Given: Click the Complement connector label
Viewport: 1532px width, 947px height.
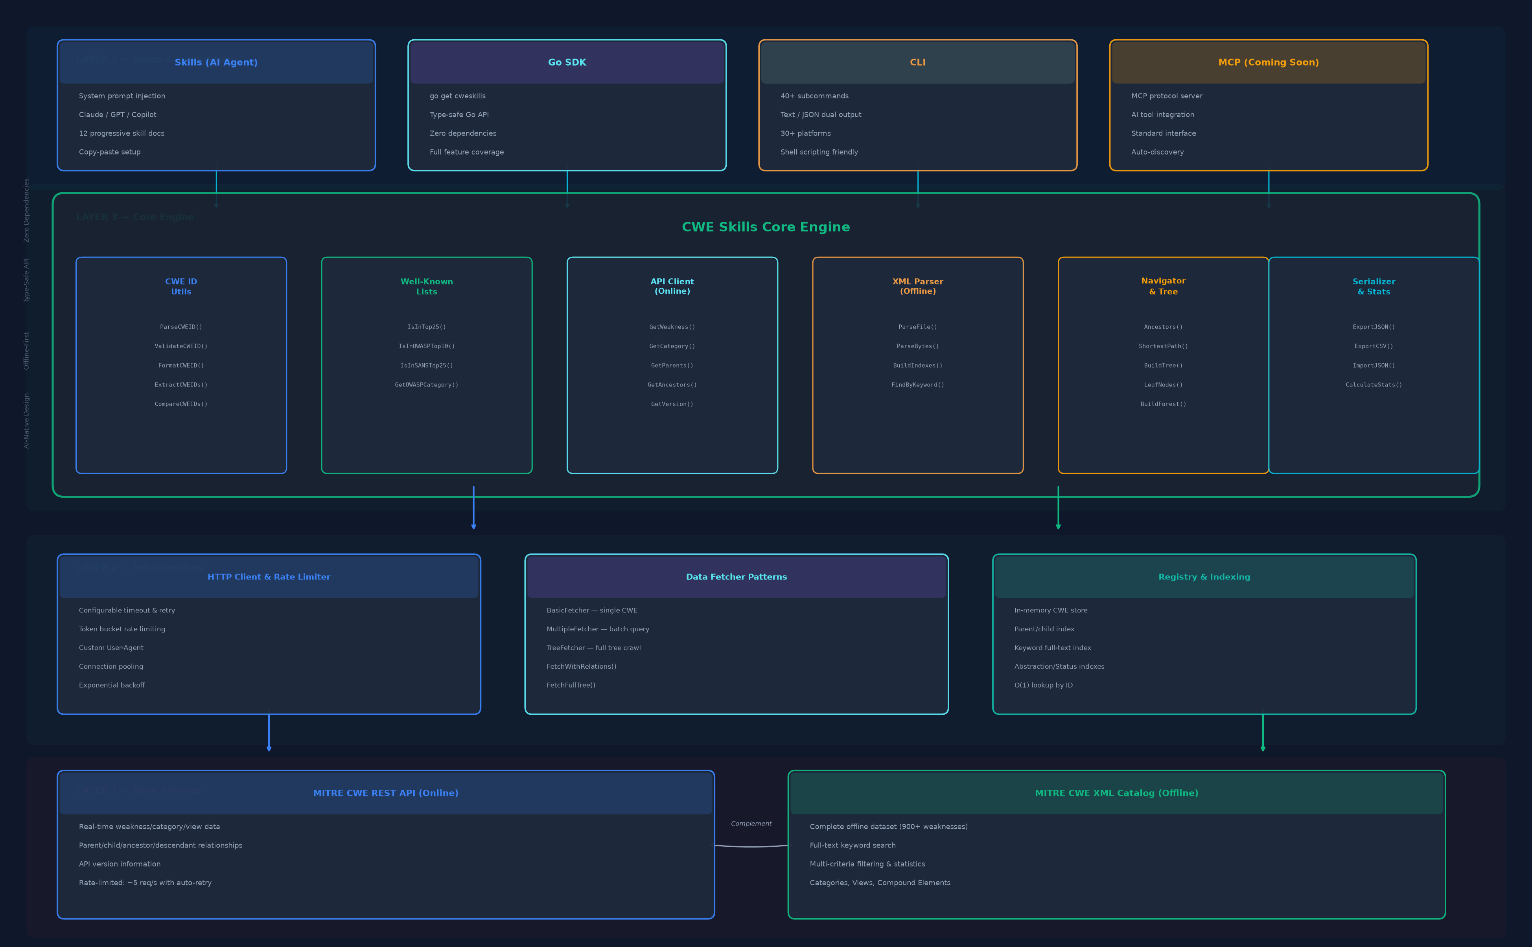Looking at the screenshot, I should pyautogui.click(x=751, y=824).
